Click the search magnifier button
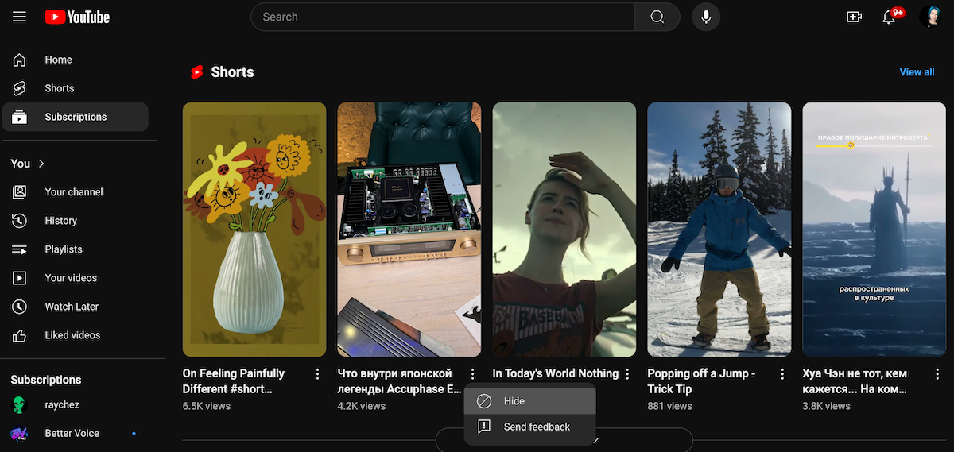The width and height of the screenshot is (954, 452). pyautogui.click(x=657, y=17)
